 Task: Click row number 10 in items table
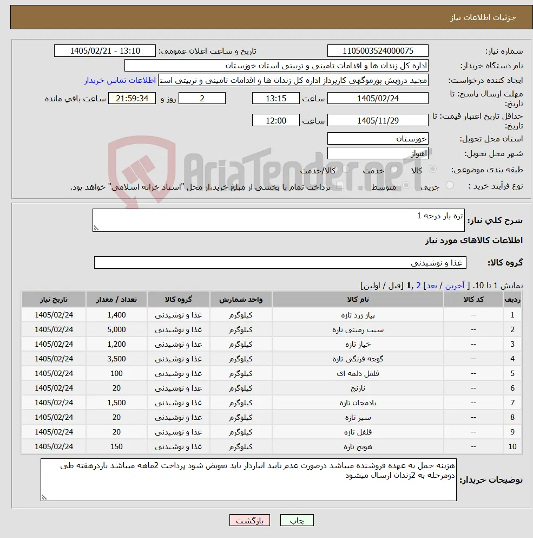(512, 446)
